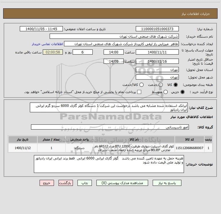This screenshot has width=221, height=214.
Task: Click the price validity date 1400/11/16
Action: click(x=157, y=61)
